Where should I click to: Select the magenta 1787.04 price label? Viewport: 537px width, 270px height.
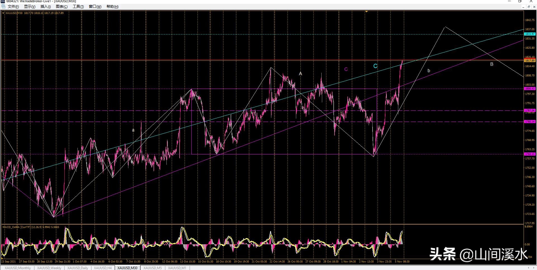pyautogui.click(x=530, y=111)
